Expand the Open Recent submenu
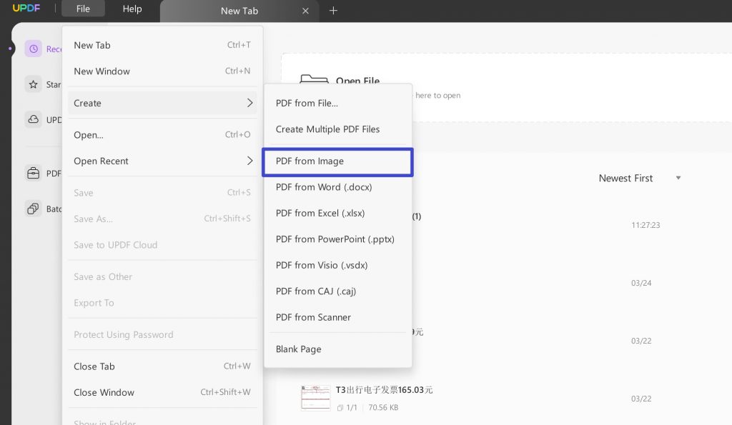Viewport: 732px width, 425px height. (x=162, y=161)
